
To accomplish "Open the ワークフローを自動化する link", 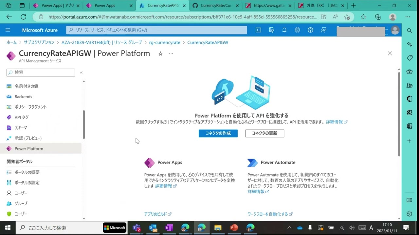I will click(270, 214).
